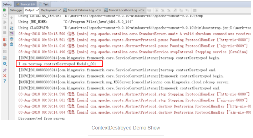Click the 09:39:13.501 pause http-nio-8080 line
This screenshot has height=138, width=253.
[x=134, y=40]
